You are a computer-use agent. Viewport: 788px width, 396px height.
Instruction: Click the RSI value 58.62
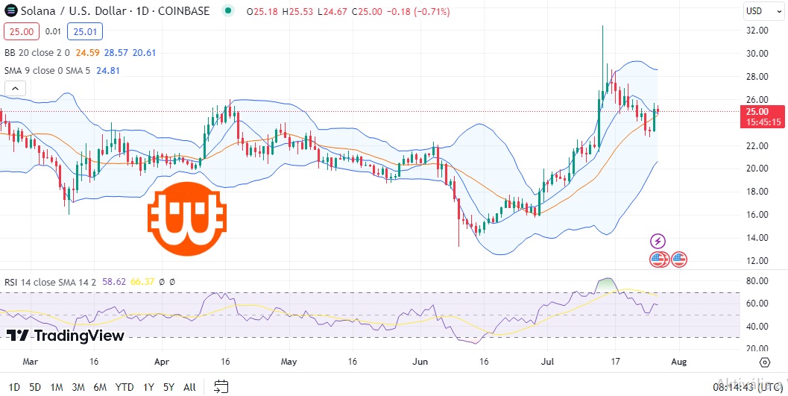point(114,282)
